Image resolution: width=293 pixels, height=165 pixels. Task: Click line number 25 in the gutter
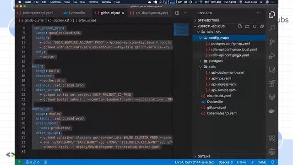coord(23,109)
